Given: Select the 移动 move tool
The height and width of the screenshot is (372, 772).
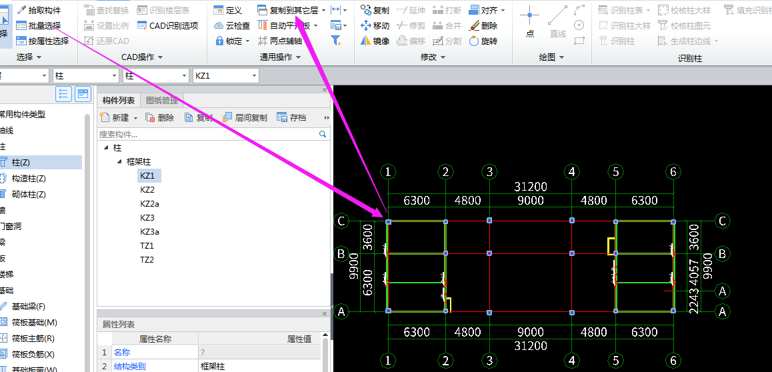Looking at the screenshot, I should 375,25.
